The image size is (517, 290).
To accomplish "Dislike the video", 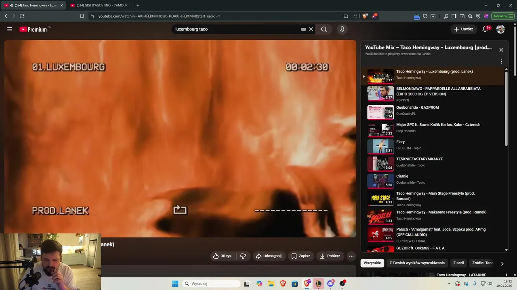I will [x=243, y=256].
